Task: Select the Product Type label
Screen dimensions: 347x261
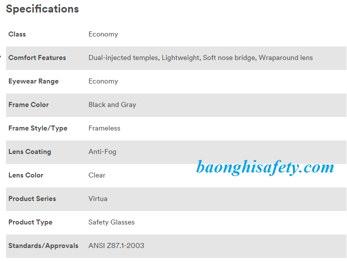Action: pos(31,222)
